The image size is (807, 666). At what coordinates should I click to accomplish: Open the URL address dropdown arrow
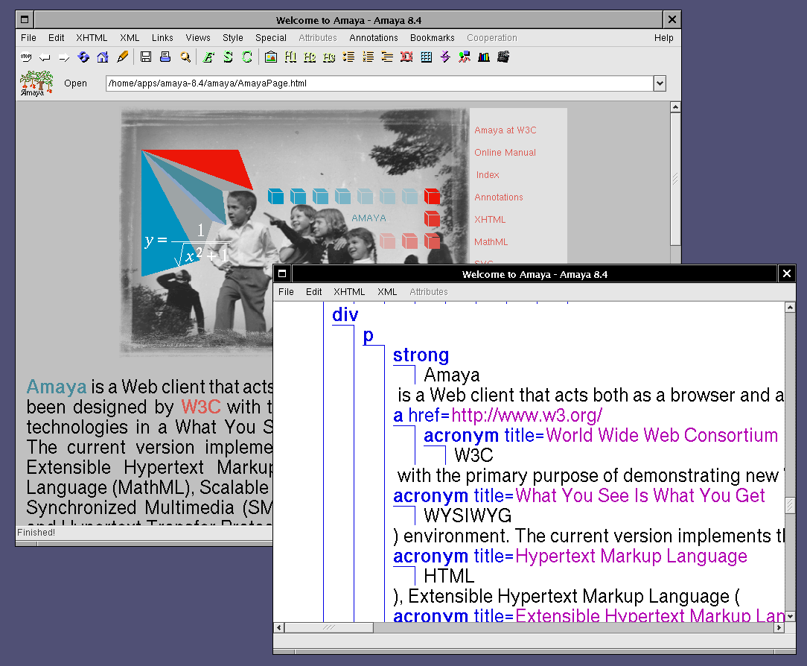(660, 83)
